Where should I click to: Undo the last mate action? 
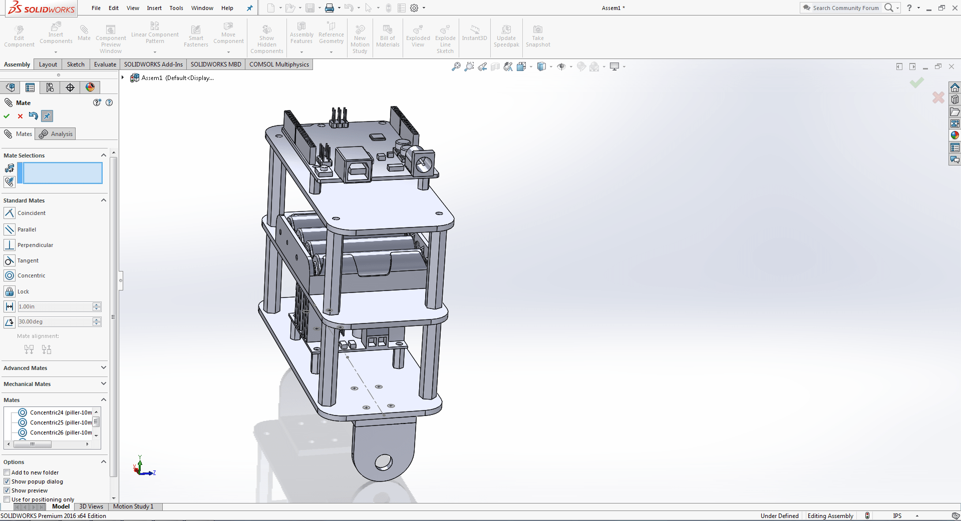point(33,116)
